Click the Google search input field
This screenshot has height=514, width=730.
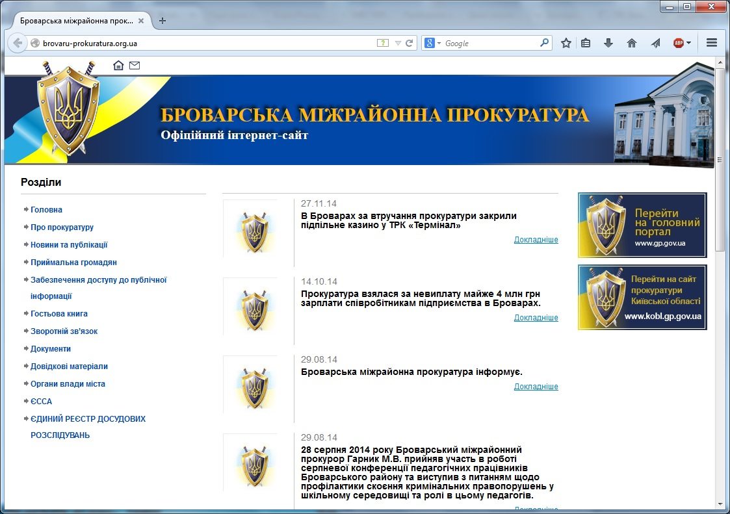pyautogui.click(x=491, y=43)
